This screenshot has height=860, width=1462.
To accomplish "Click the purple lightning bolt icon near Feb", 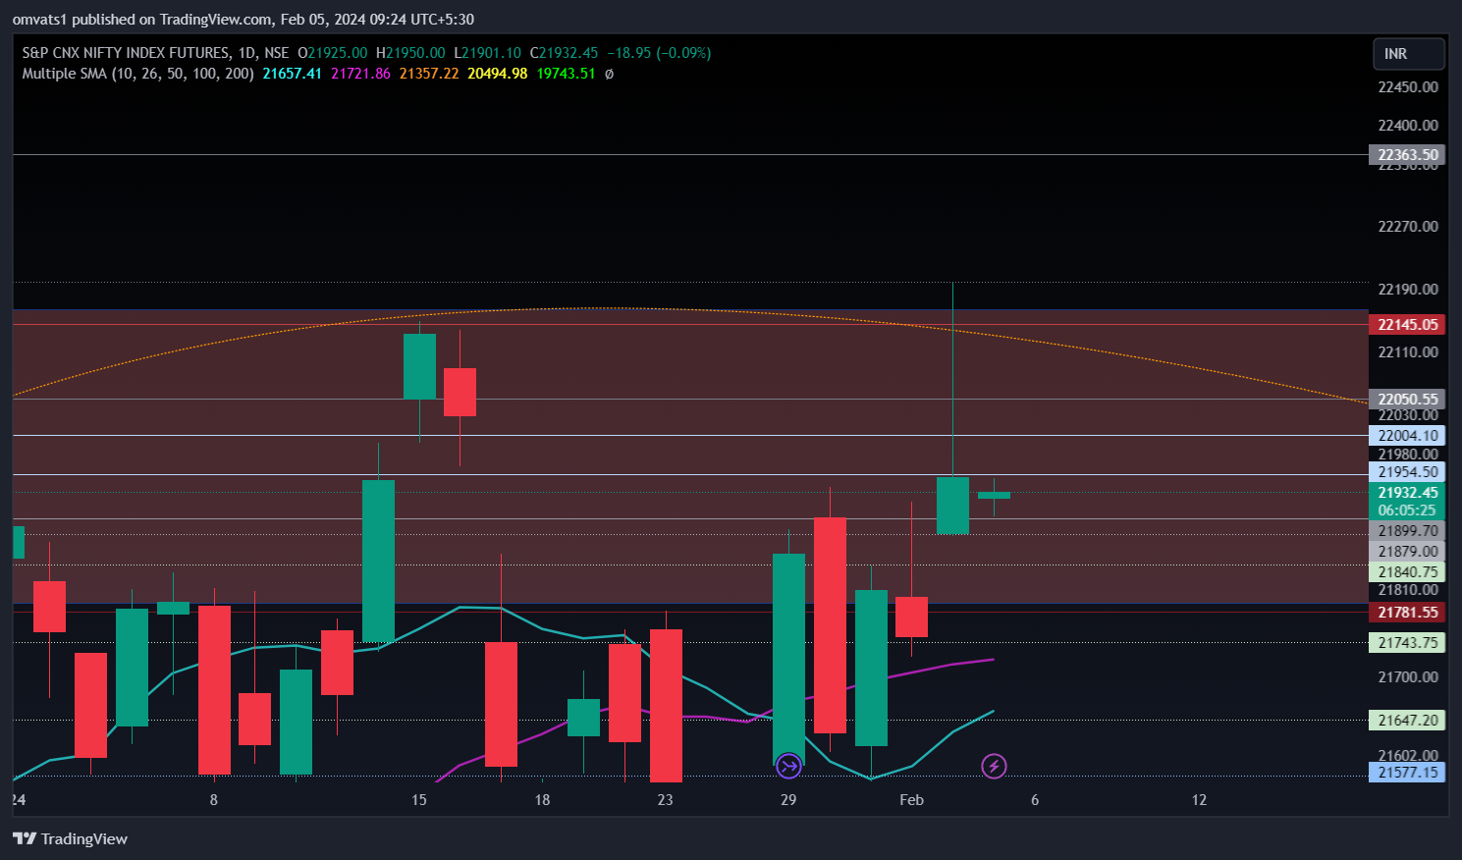I will pos(994,766).
